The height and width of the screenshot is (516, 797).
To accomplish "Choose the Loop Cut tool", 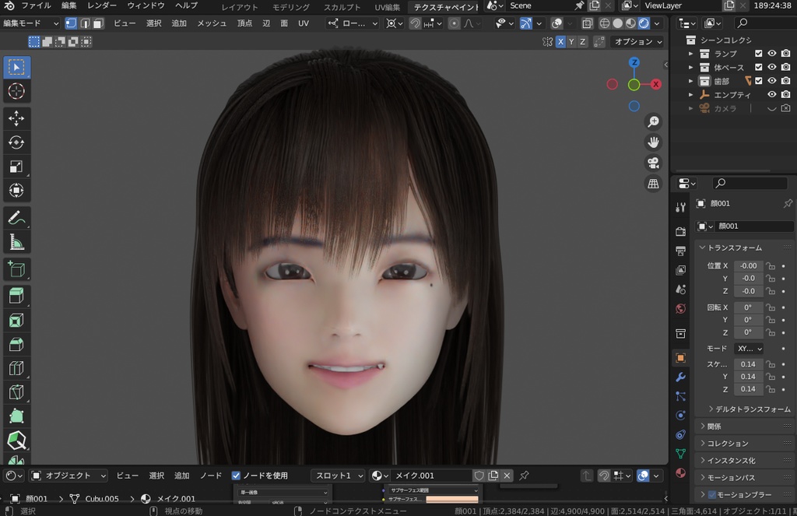I will pos(17,368).
